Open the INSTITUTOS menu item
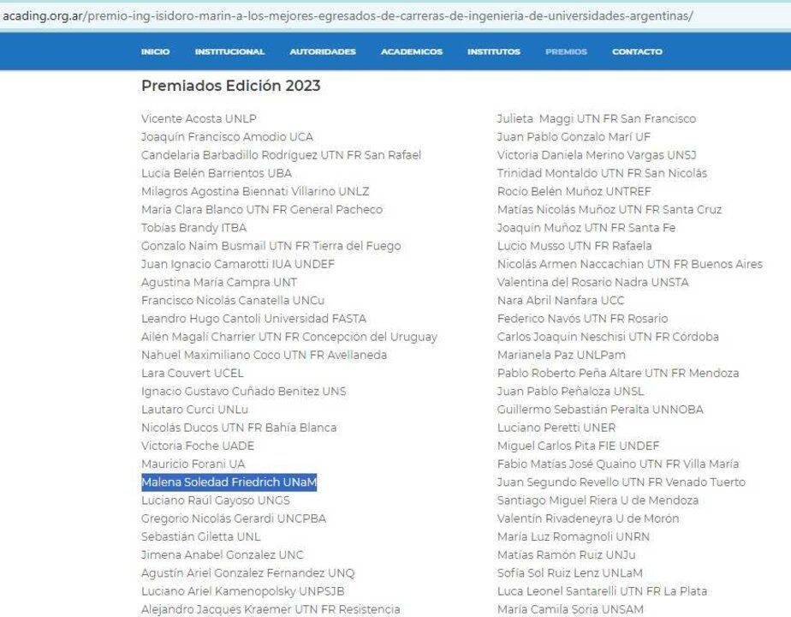The height and width of the screenshot is (617, 791). point(494,51)
